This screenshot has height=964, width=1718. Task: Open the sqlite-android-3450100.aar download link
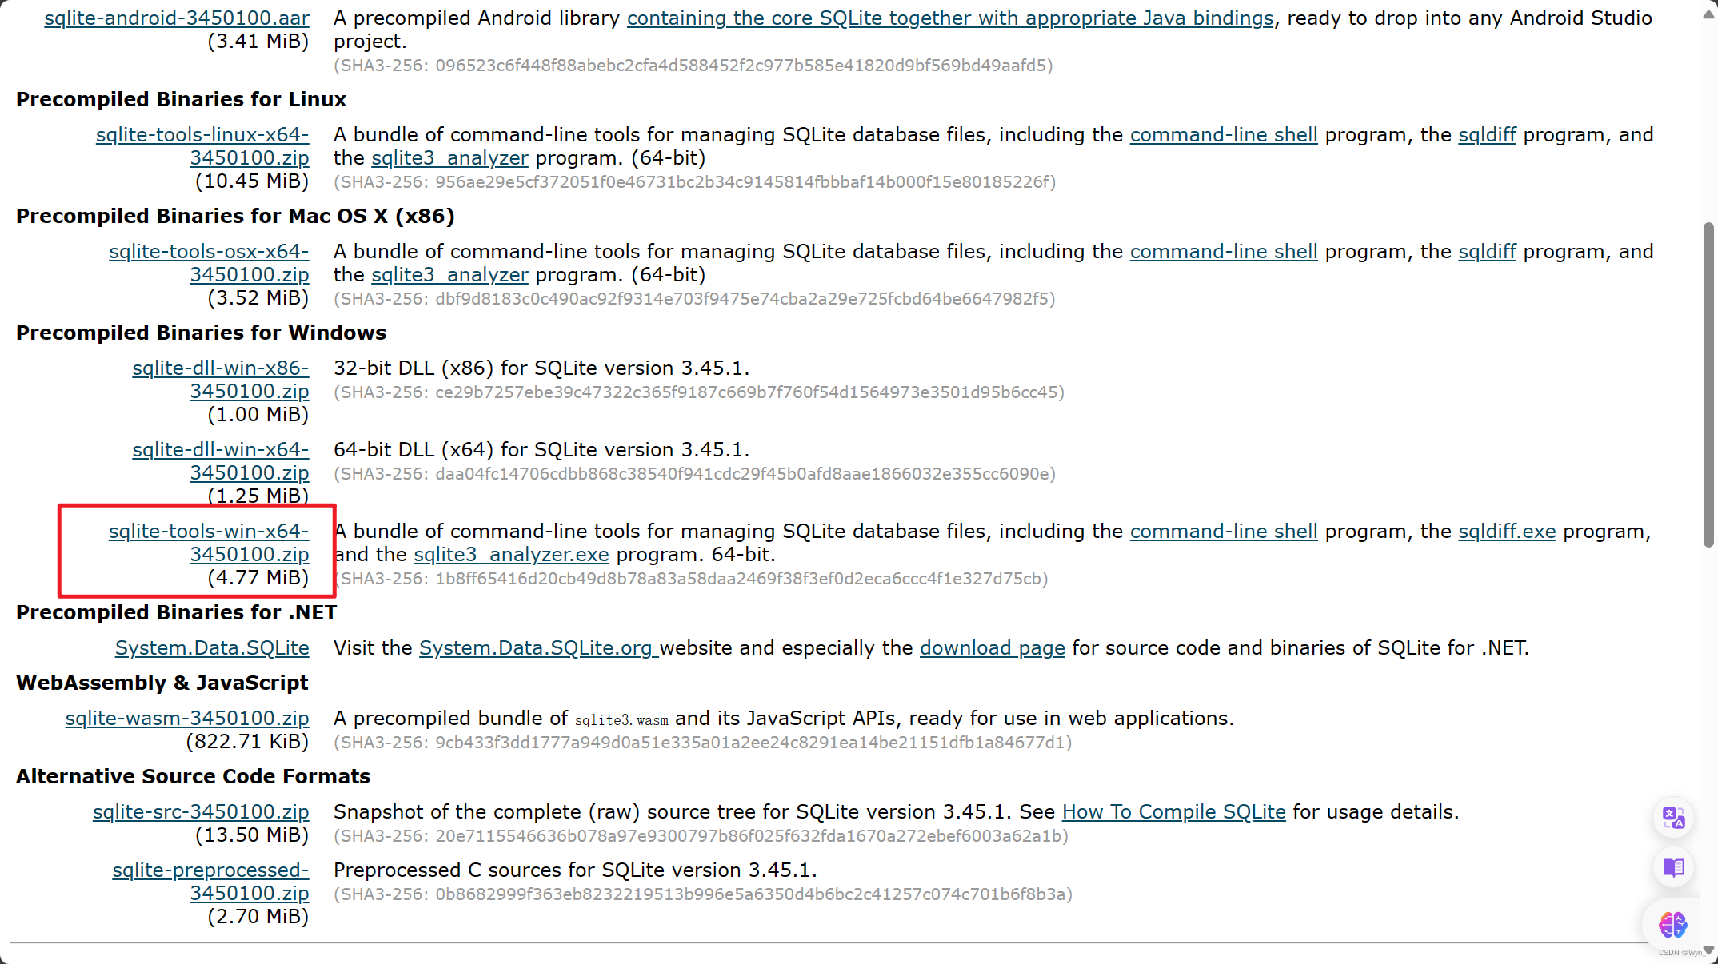point(176,18)
